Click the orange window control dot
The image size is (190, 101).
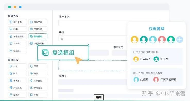pyautogui.click(x=15, y=7)
